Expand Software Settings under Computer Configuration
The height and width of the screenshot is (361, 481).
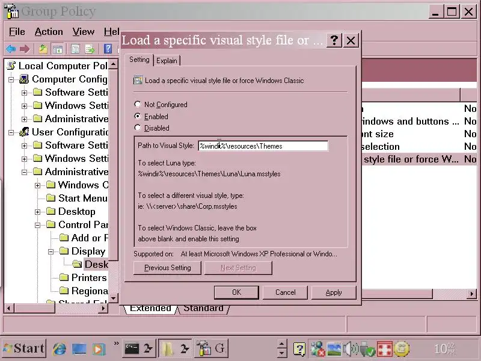coord(24,93)
